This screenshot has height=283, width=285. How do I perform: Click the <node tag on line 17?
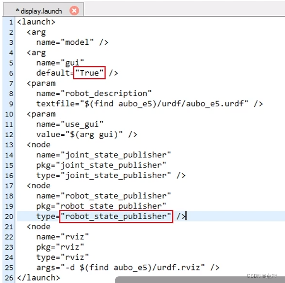(x=39, y=186)
